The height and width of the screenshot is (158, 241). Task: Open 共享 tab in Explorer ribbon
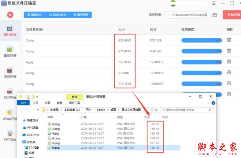point(48,103)
